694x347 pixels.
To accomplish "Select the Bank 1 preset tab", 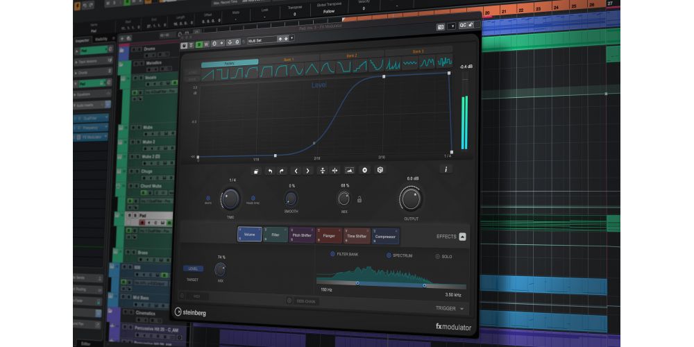I will 289,59.
